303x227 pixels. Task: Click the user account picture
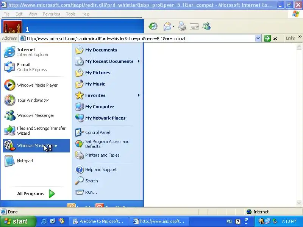(x=12, y=27)
